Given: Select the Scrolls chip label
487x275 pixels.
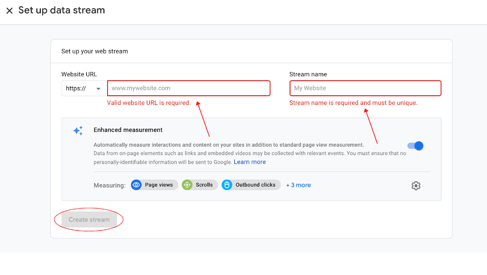Looking at the screenshot, I should click(204, 185).
